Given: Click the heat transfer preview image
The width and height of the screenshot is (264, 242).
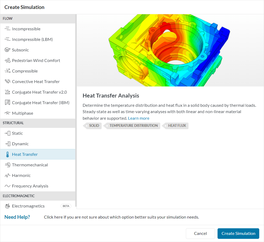Looking at the screenshot, I should (x=170, y=50).
